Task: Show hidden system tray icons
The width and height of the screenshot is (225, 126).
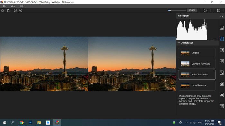Action: pos(186,122)
